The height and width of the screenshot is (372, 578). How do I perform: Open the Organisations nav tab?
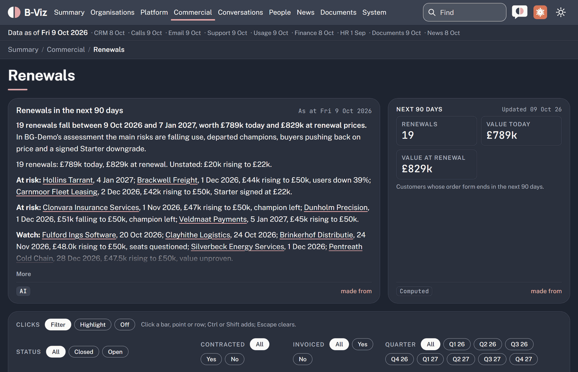click(x=112, y=12)
